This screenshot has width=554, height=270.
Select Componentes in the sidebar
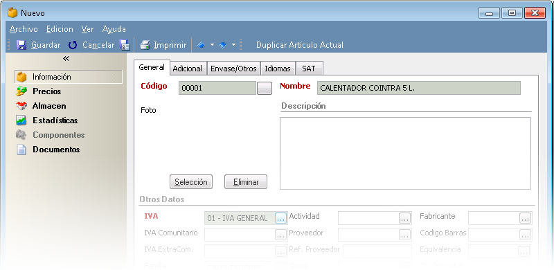click(x=59, y=135)
